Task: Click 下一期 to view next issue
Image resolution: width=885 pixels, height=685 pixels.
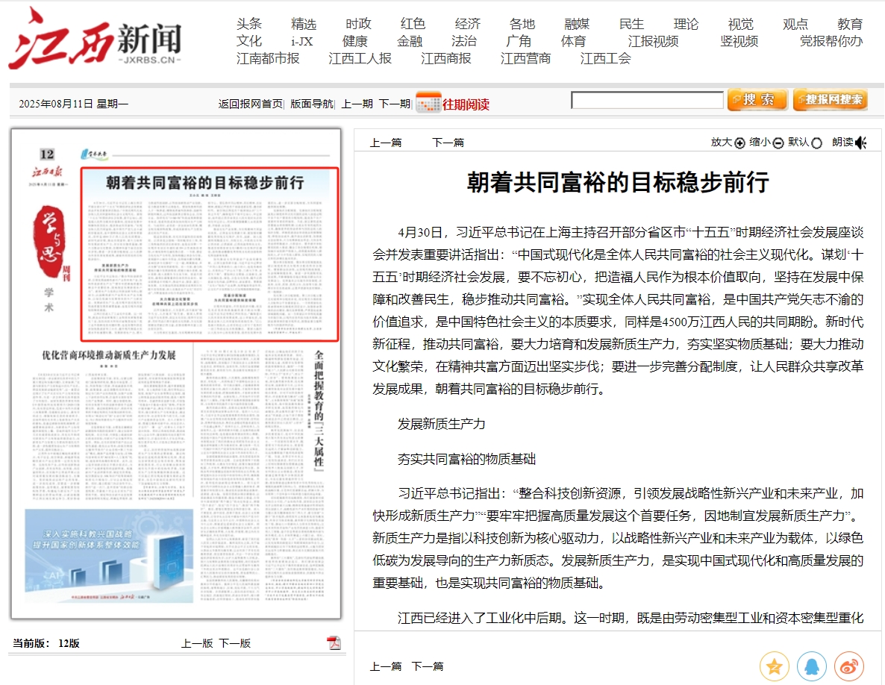Action: (394, 104)
